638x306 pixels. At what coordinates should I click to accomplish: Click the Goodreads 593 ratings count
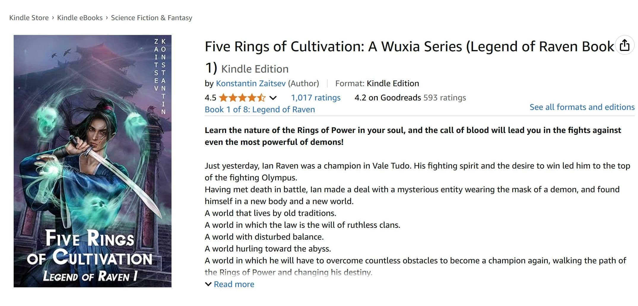[445, 98]
